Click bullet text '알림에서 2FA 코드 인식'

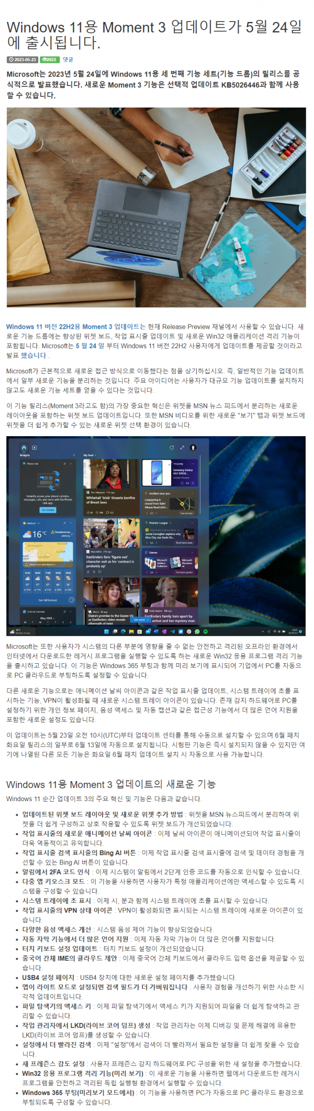point(56,872)
